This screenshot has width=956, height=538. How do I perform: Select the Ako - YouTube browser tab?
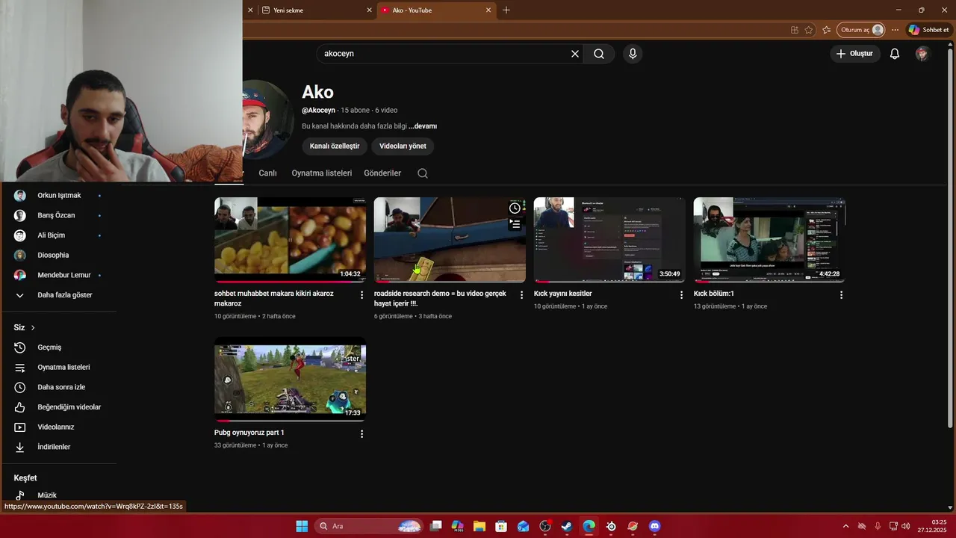pos(436,10)
